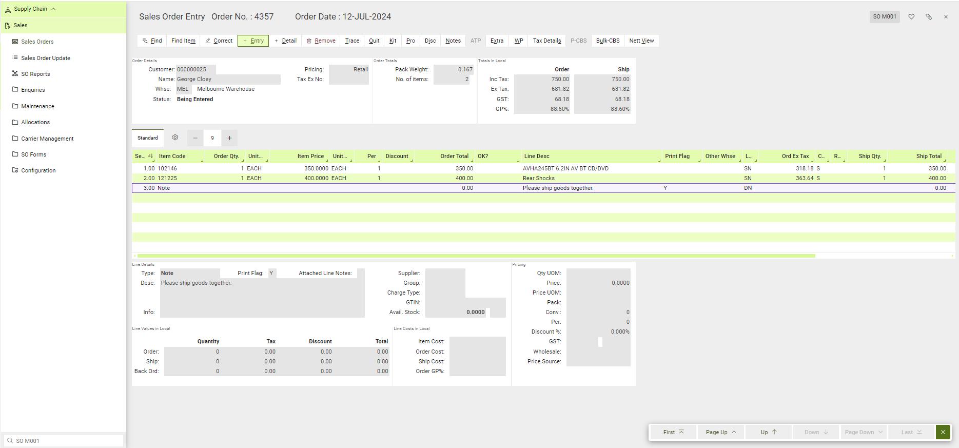
Task: Click the Extra toolbar button
Action: [497, 41]
